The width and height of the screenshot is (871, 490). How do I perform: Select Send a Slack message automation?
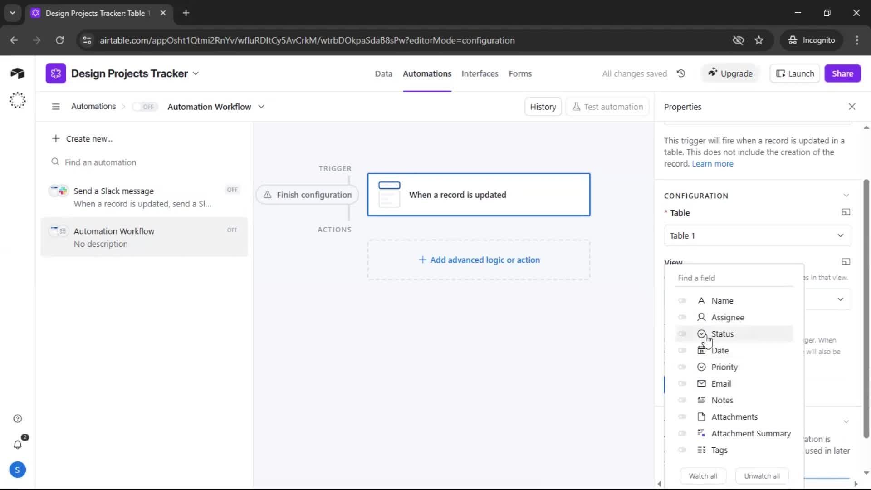pos(144,197)
